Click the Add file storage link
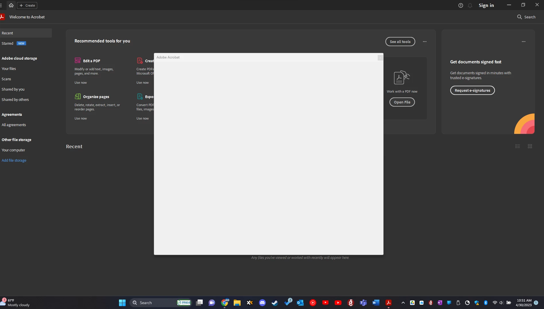Viewport: 544px width, 309px height. 14,160
